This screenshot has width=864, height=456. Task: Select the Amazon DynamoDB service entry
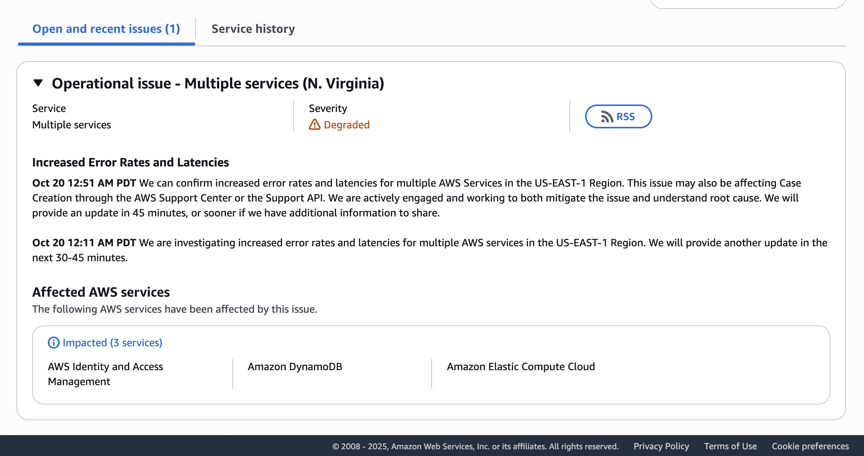(295, 366)
